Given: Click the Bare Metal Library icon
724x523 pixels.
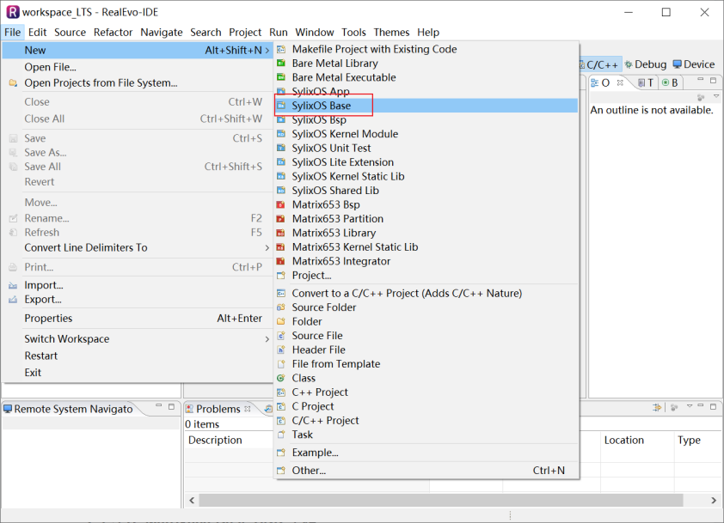Looking at the screenshot, I should tap(280, 64).
